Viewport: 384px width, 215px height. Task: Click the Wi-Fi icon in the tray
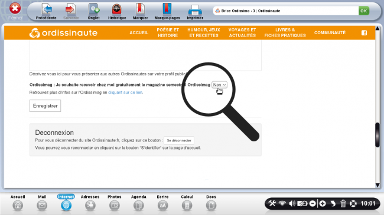point(282,203)
